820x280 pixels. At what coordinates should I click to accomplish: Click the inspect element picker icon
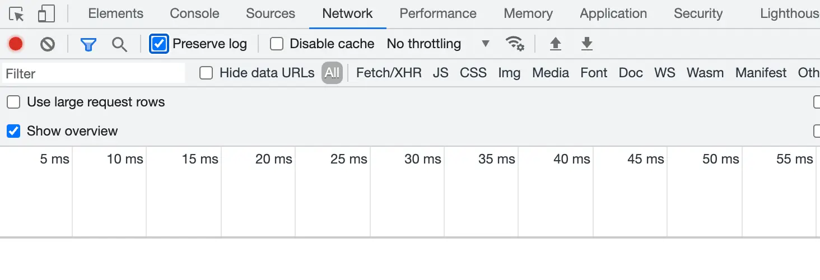[x=17, y=14]
